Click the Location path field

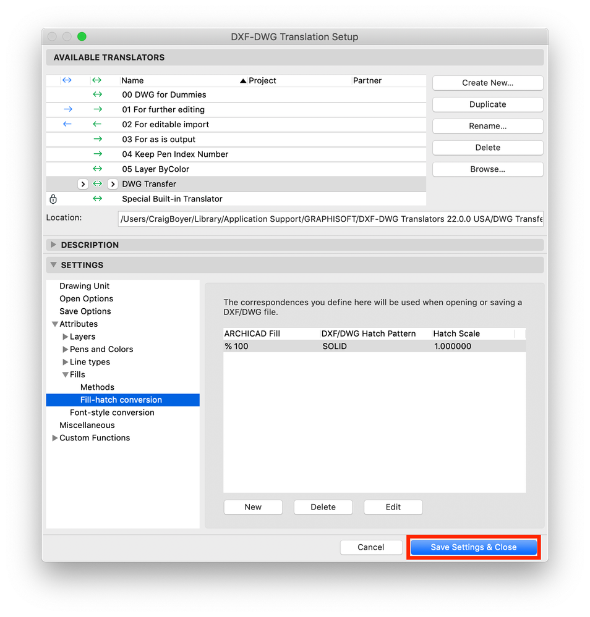point(331,219)
